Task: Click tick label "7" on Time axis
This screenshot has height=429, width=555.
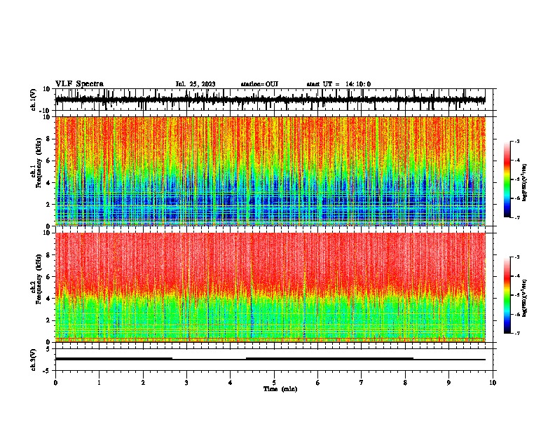Action: [362, 383]
